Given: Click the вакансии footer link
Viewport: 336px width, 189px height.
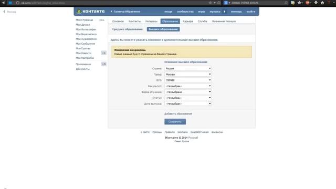Looking at the screenshot, I should click(217, 132).
